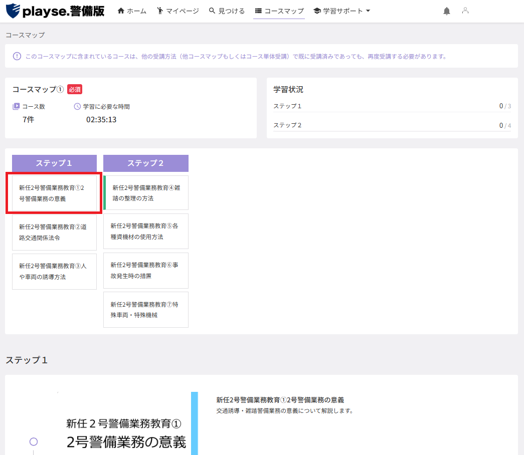
Task: Open 学習サポート menu
Action: point(341,11)
